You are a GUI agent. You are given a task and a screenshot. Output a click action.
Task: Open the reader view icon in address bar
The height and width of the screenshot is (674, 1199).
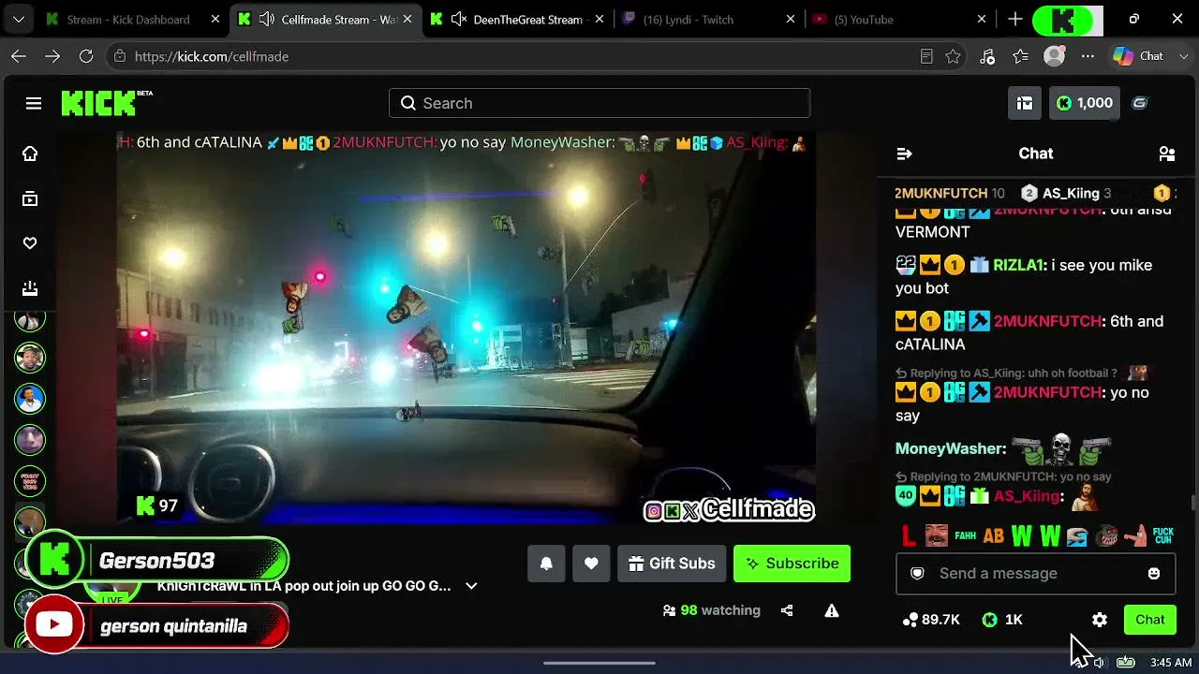[x=926, y=56]
